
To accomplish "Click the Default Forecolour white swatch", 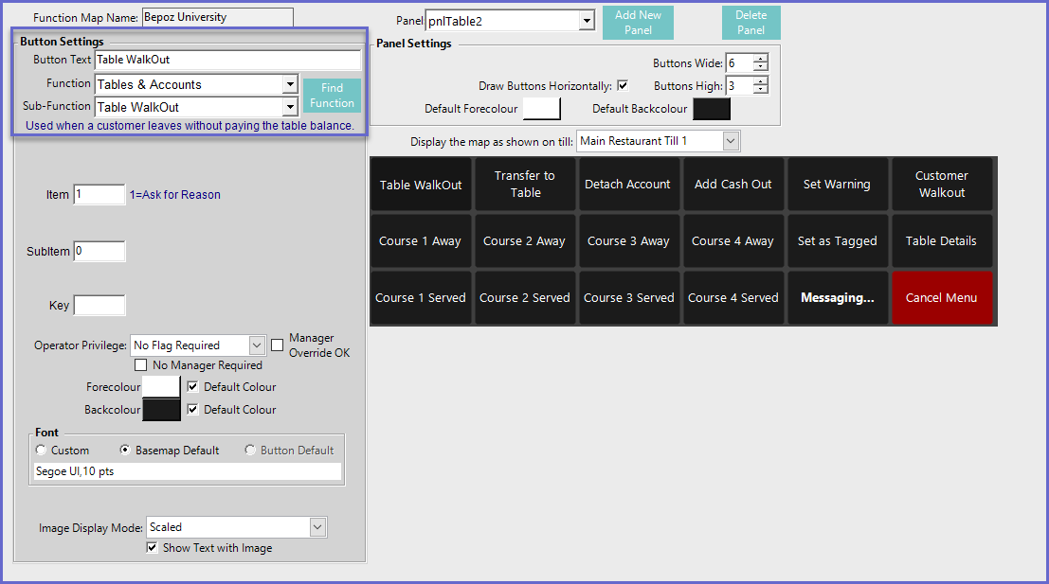I will (x=541, y=108).
